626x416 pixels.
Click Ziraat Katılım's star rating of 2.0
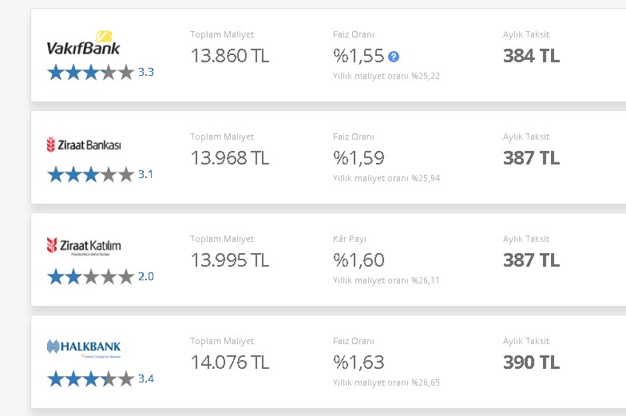click(101, 276)
